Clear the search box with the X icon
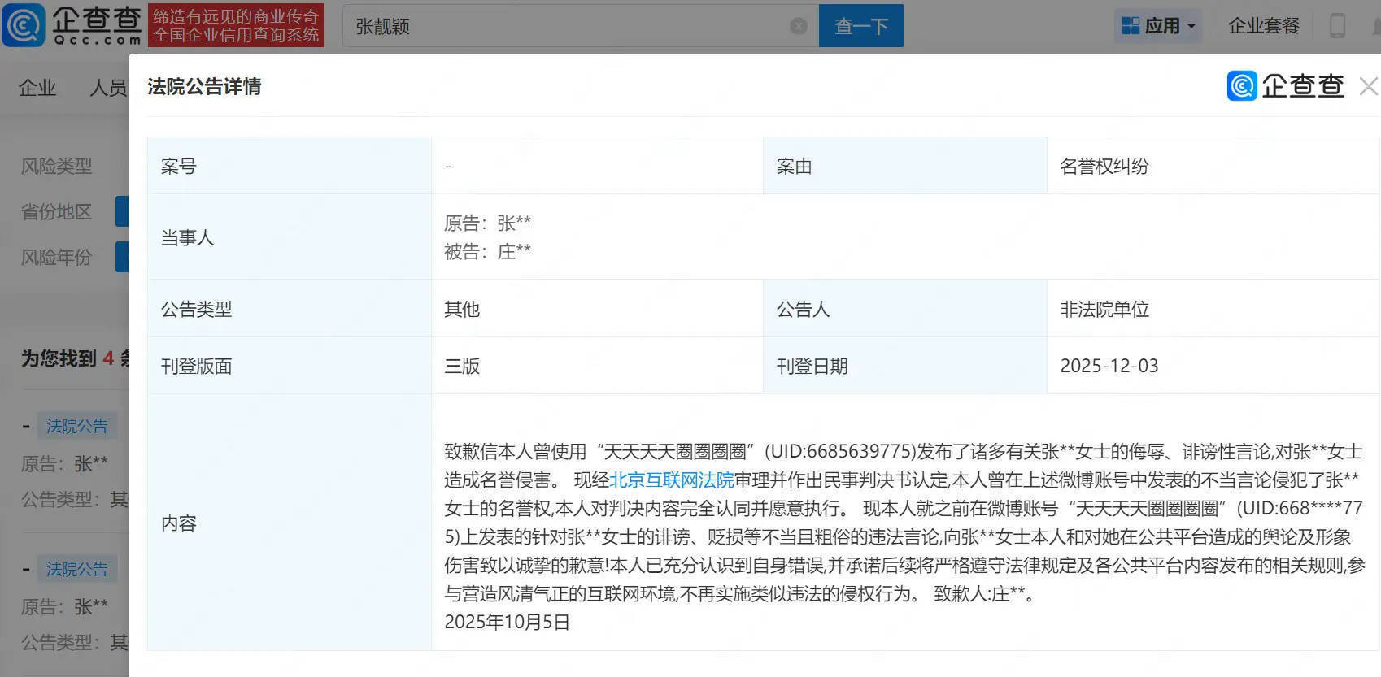Screen dimensions: 1381x677 pos(799,26)
